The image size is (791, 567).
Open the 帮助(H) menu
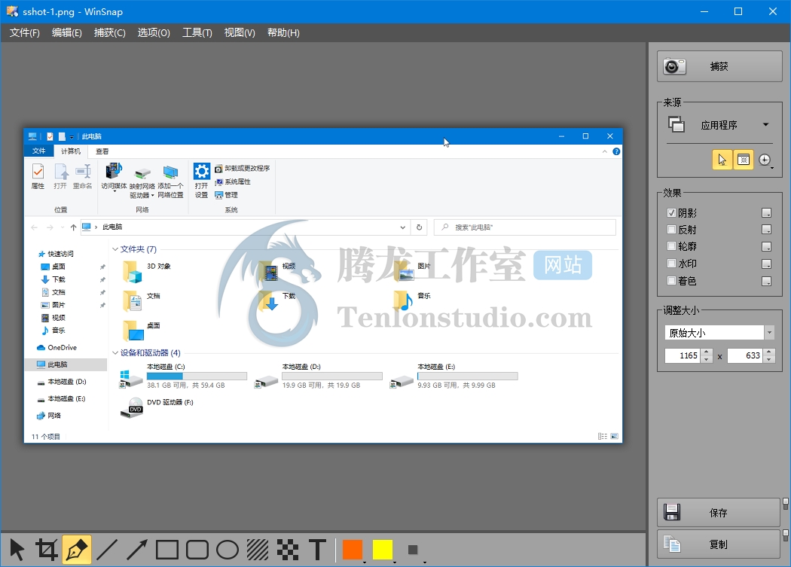283,33
